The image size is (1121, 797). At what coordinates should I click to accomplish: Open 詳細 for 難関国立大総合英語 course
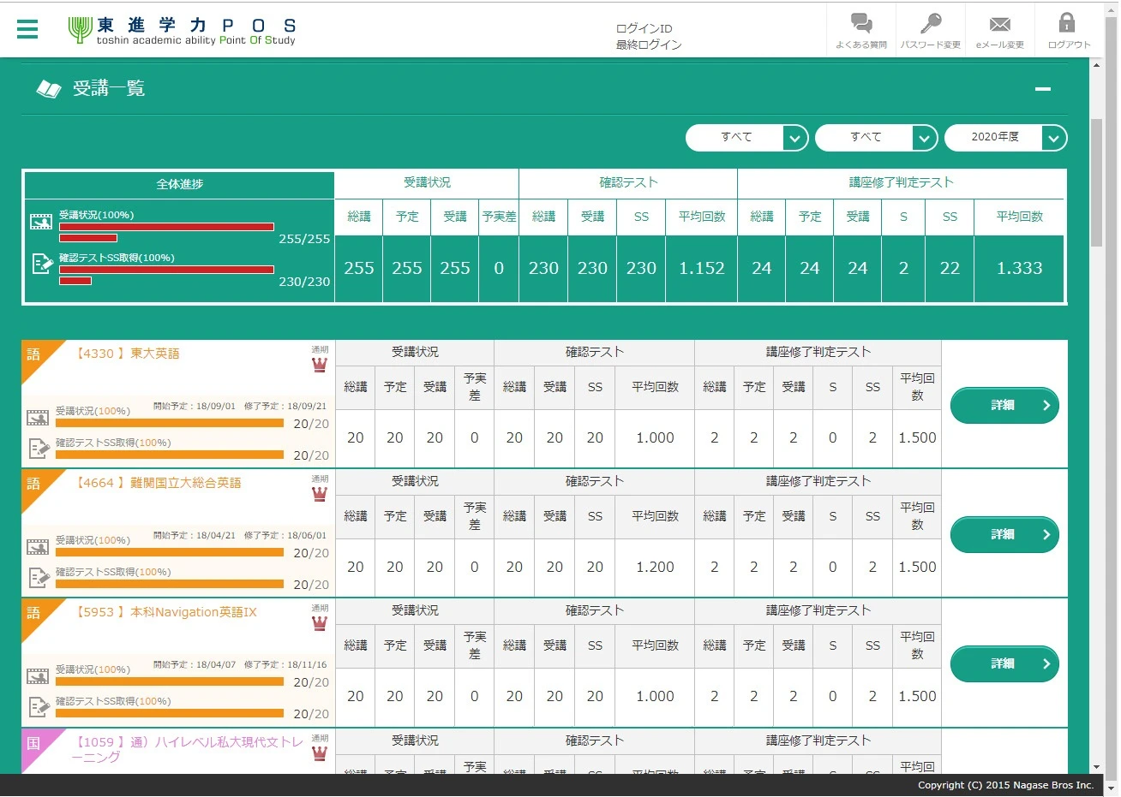1004,535
